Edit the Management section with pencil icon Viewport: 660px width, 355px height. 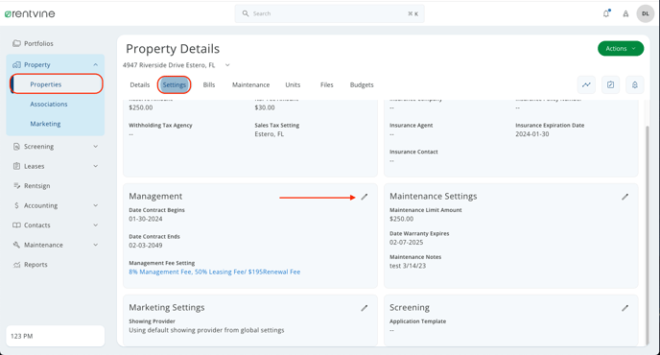tap(365, 197)
